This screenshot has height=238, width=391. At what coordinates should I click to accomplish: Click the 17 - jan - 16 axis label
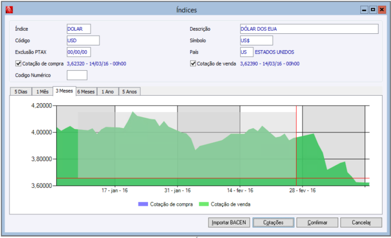(x=115, y=191)
